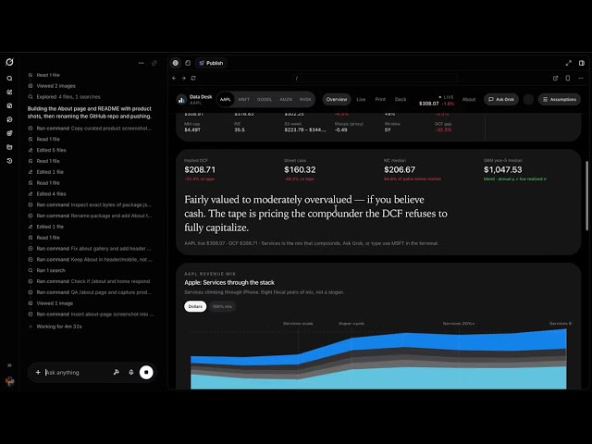Open the history clock icon in sidebar
The width and height of the screenshot is (592, 444).
click(9, 161)
